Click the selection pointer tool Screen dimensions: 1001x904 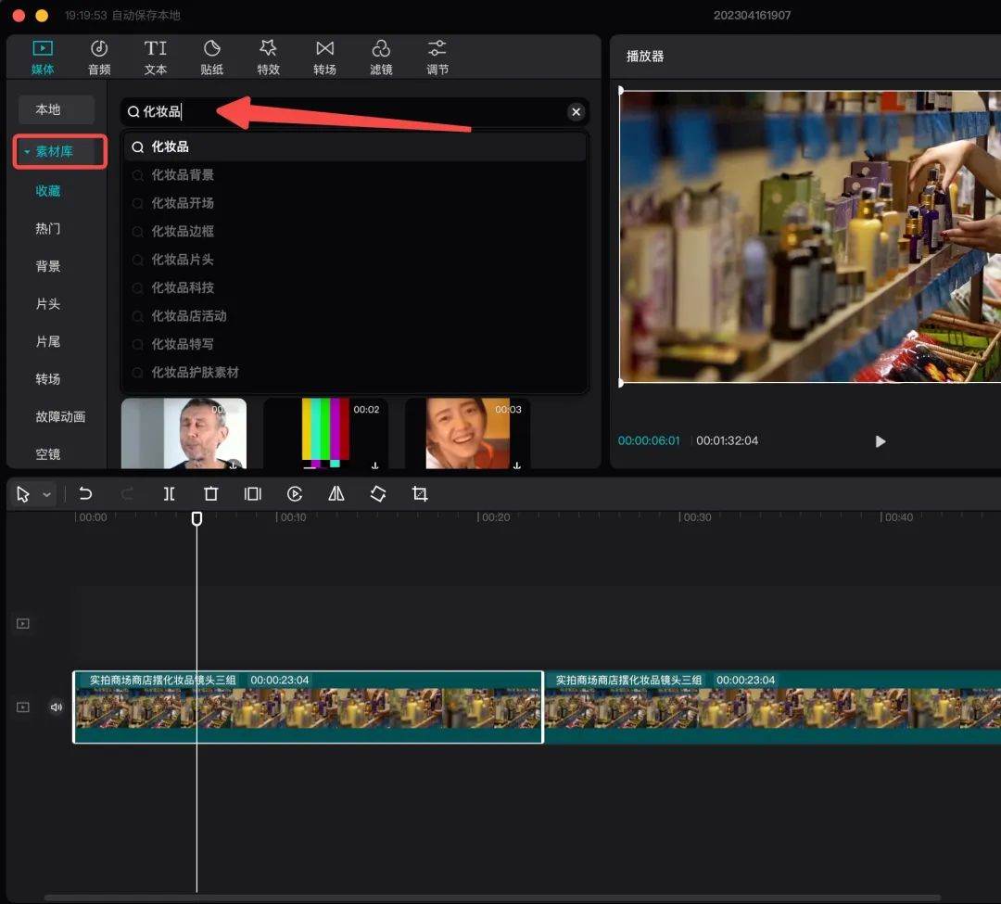[x=23, y=494]
